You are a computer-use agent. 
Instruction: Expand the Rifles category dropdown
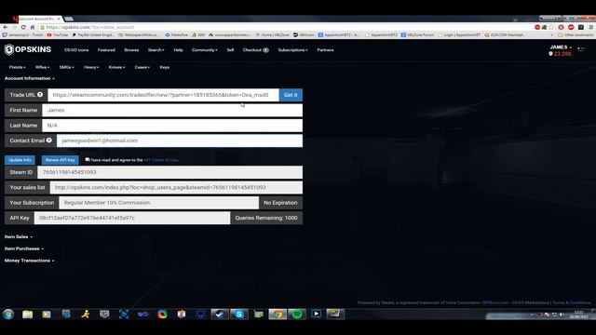point(42,67)
